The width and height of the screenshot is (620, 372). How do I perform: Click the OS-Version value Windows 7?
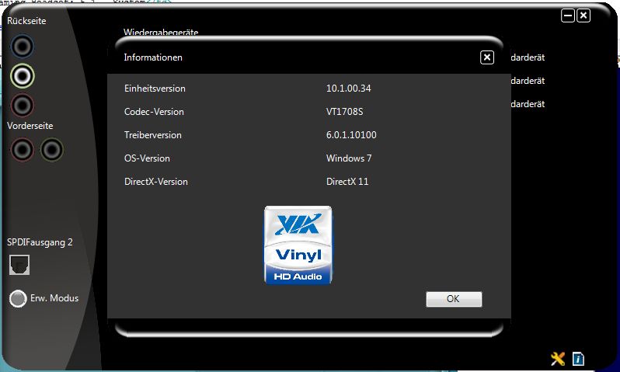point(349,158)
